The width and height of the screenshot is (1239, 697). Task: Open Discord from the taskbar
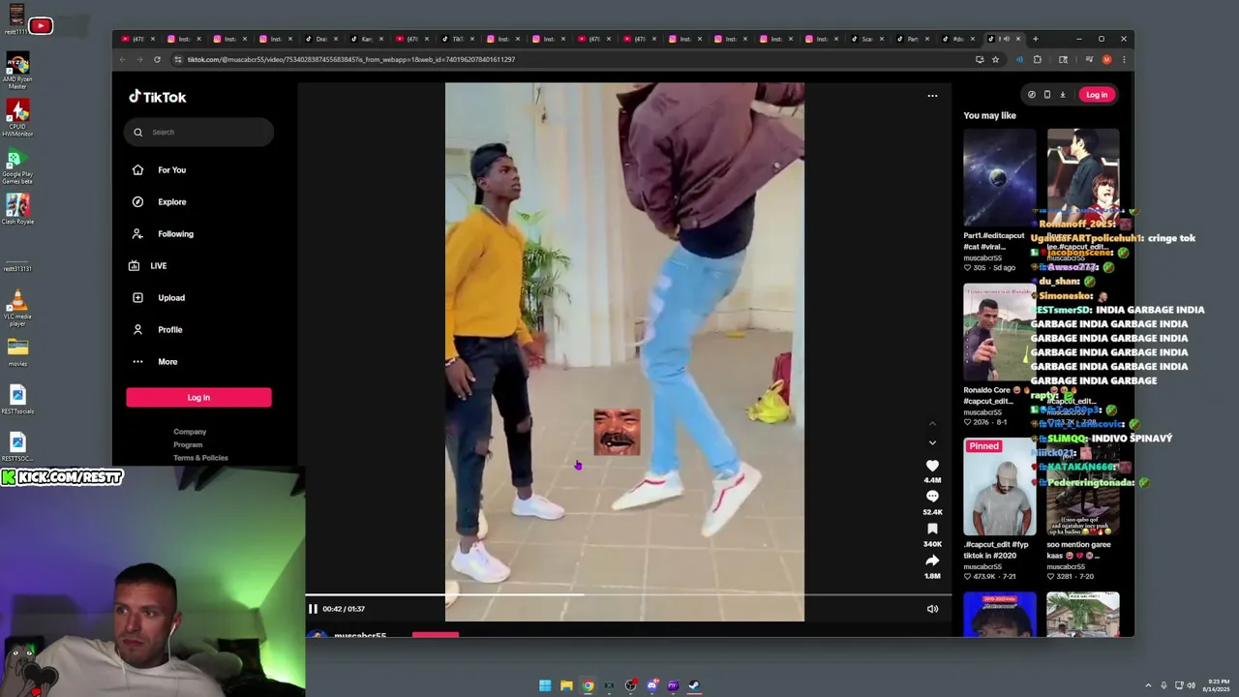point(651,685)
